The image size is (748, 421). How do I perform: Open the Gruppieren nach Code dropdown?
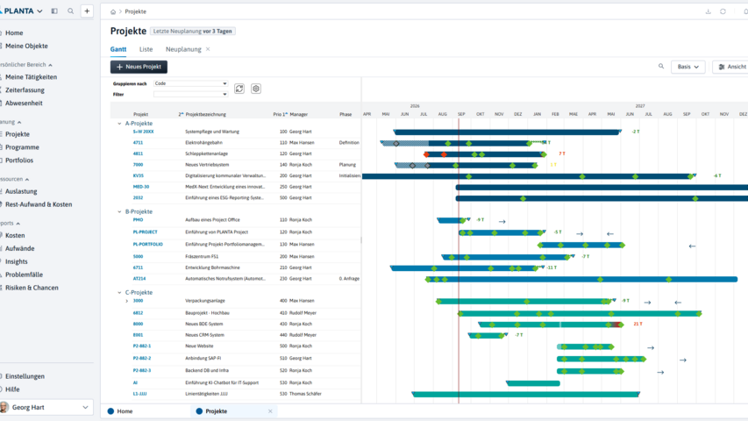coord(190,83)
